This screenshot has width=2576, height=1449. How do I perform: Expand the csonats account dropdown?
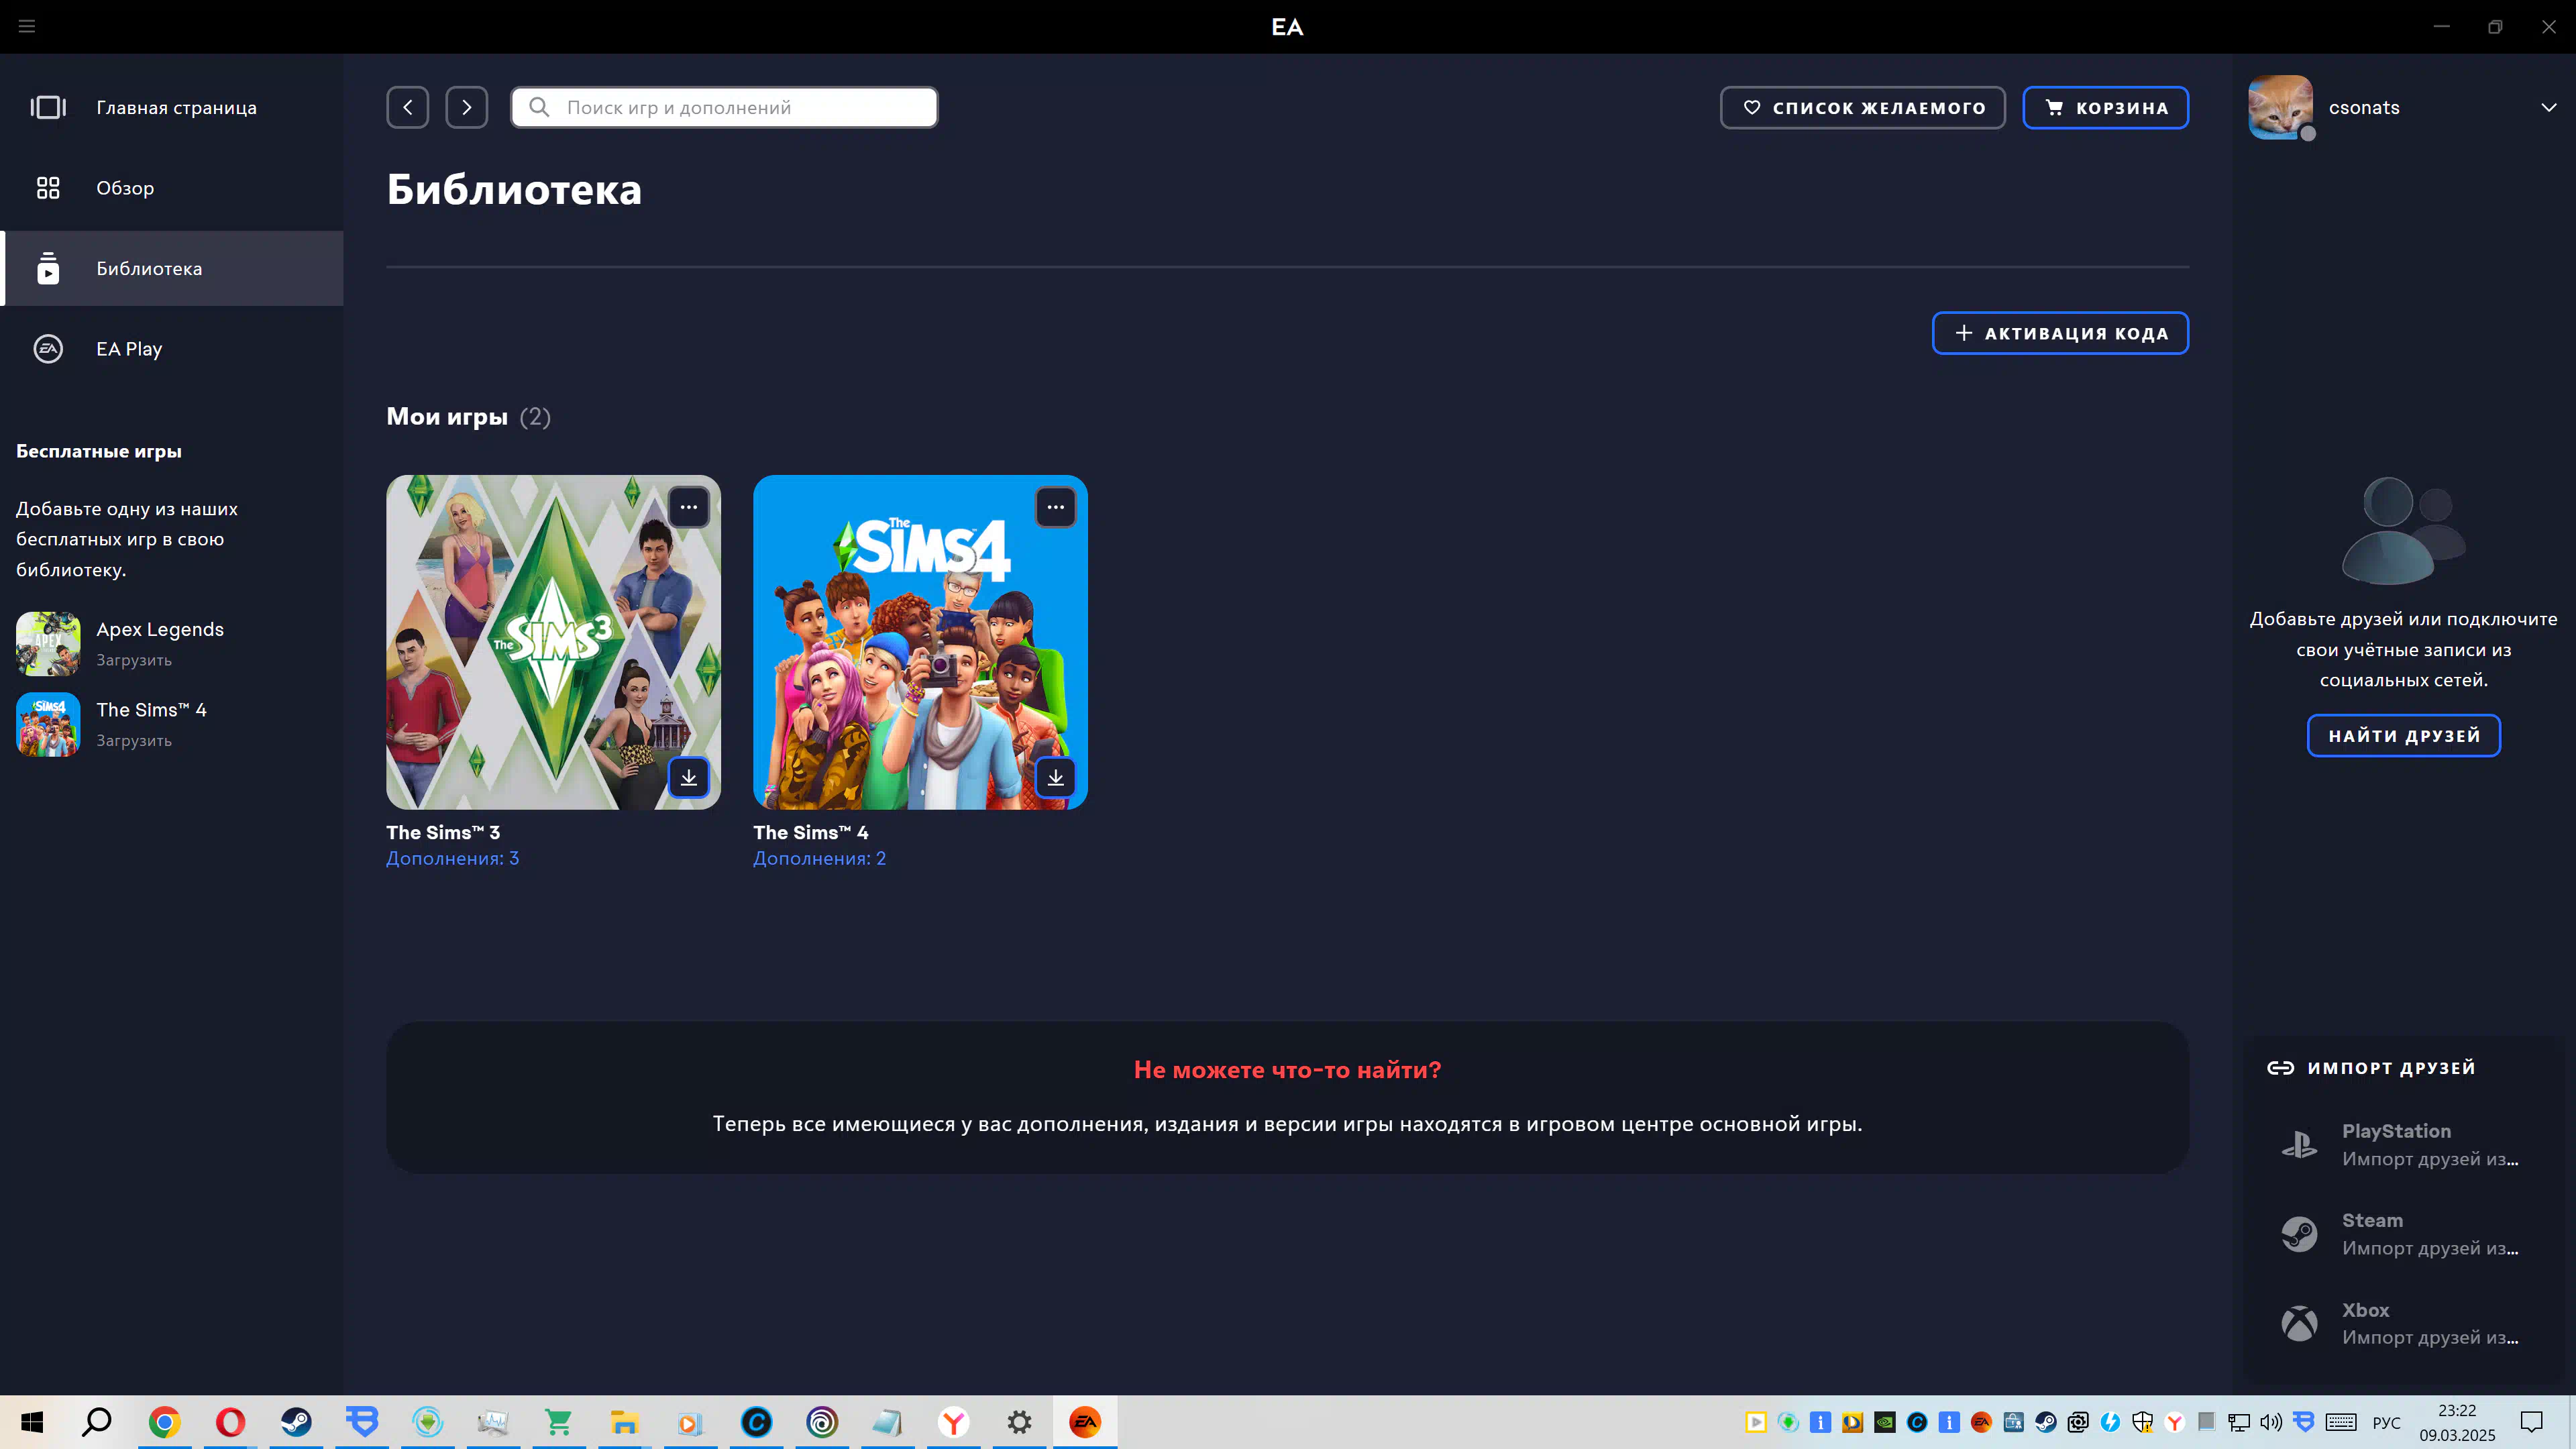tap(2549, 107)
